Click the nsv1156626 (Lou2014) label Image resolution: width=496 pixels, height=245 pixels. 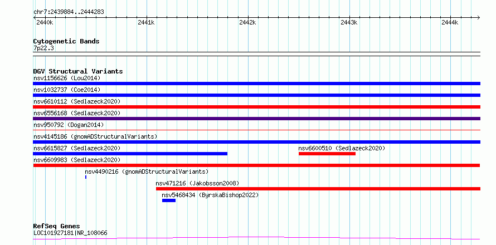point(67,78)
